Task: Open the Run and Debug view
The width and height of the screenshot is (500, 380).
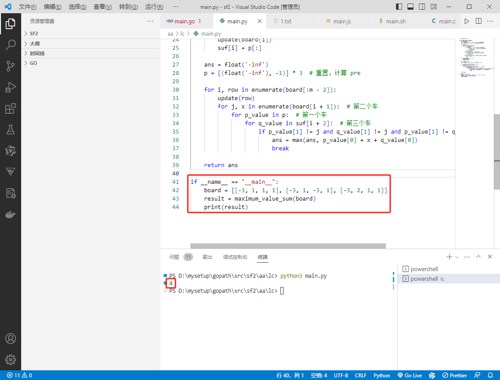Action: point(11,87)
